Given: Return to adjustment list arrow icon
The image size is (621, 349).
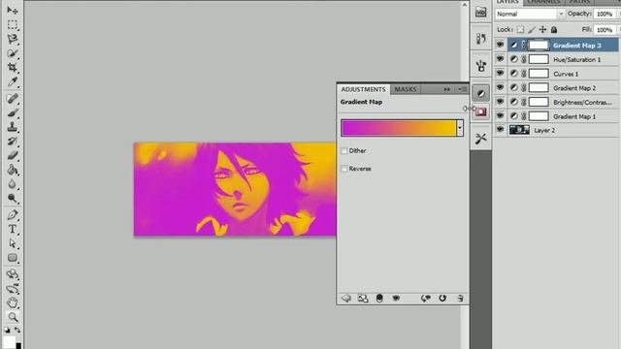Looking at the screenshot, I should coord(346,298).
